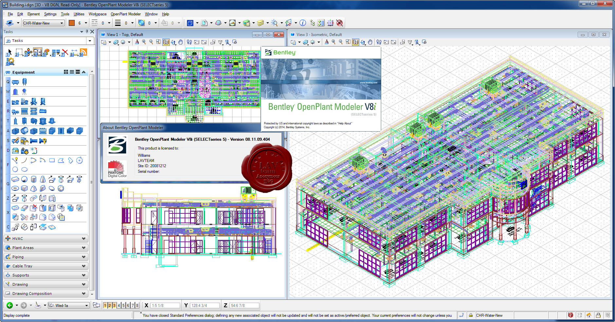
Task: Choose the Torus solid primitive in row G
Action: pos(15,188)
